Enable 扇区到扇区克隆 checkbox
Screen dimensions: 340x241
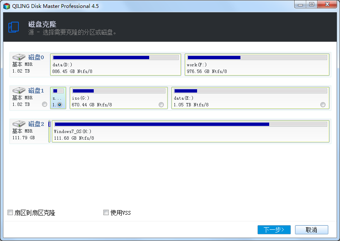10,212
